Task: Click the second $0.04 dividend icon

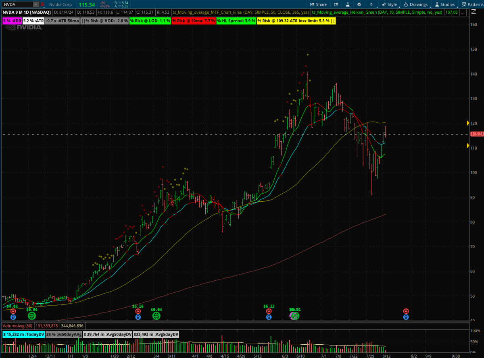Action: pos(156,316)
